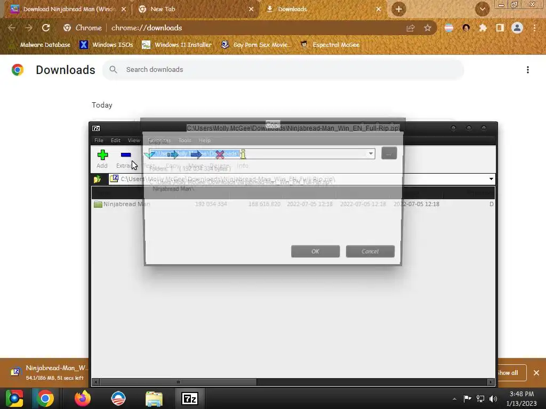Go up one folder level in 7-Zip
Screen dimensions: 546x409
97,179
